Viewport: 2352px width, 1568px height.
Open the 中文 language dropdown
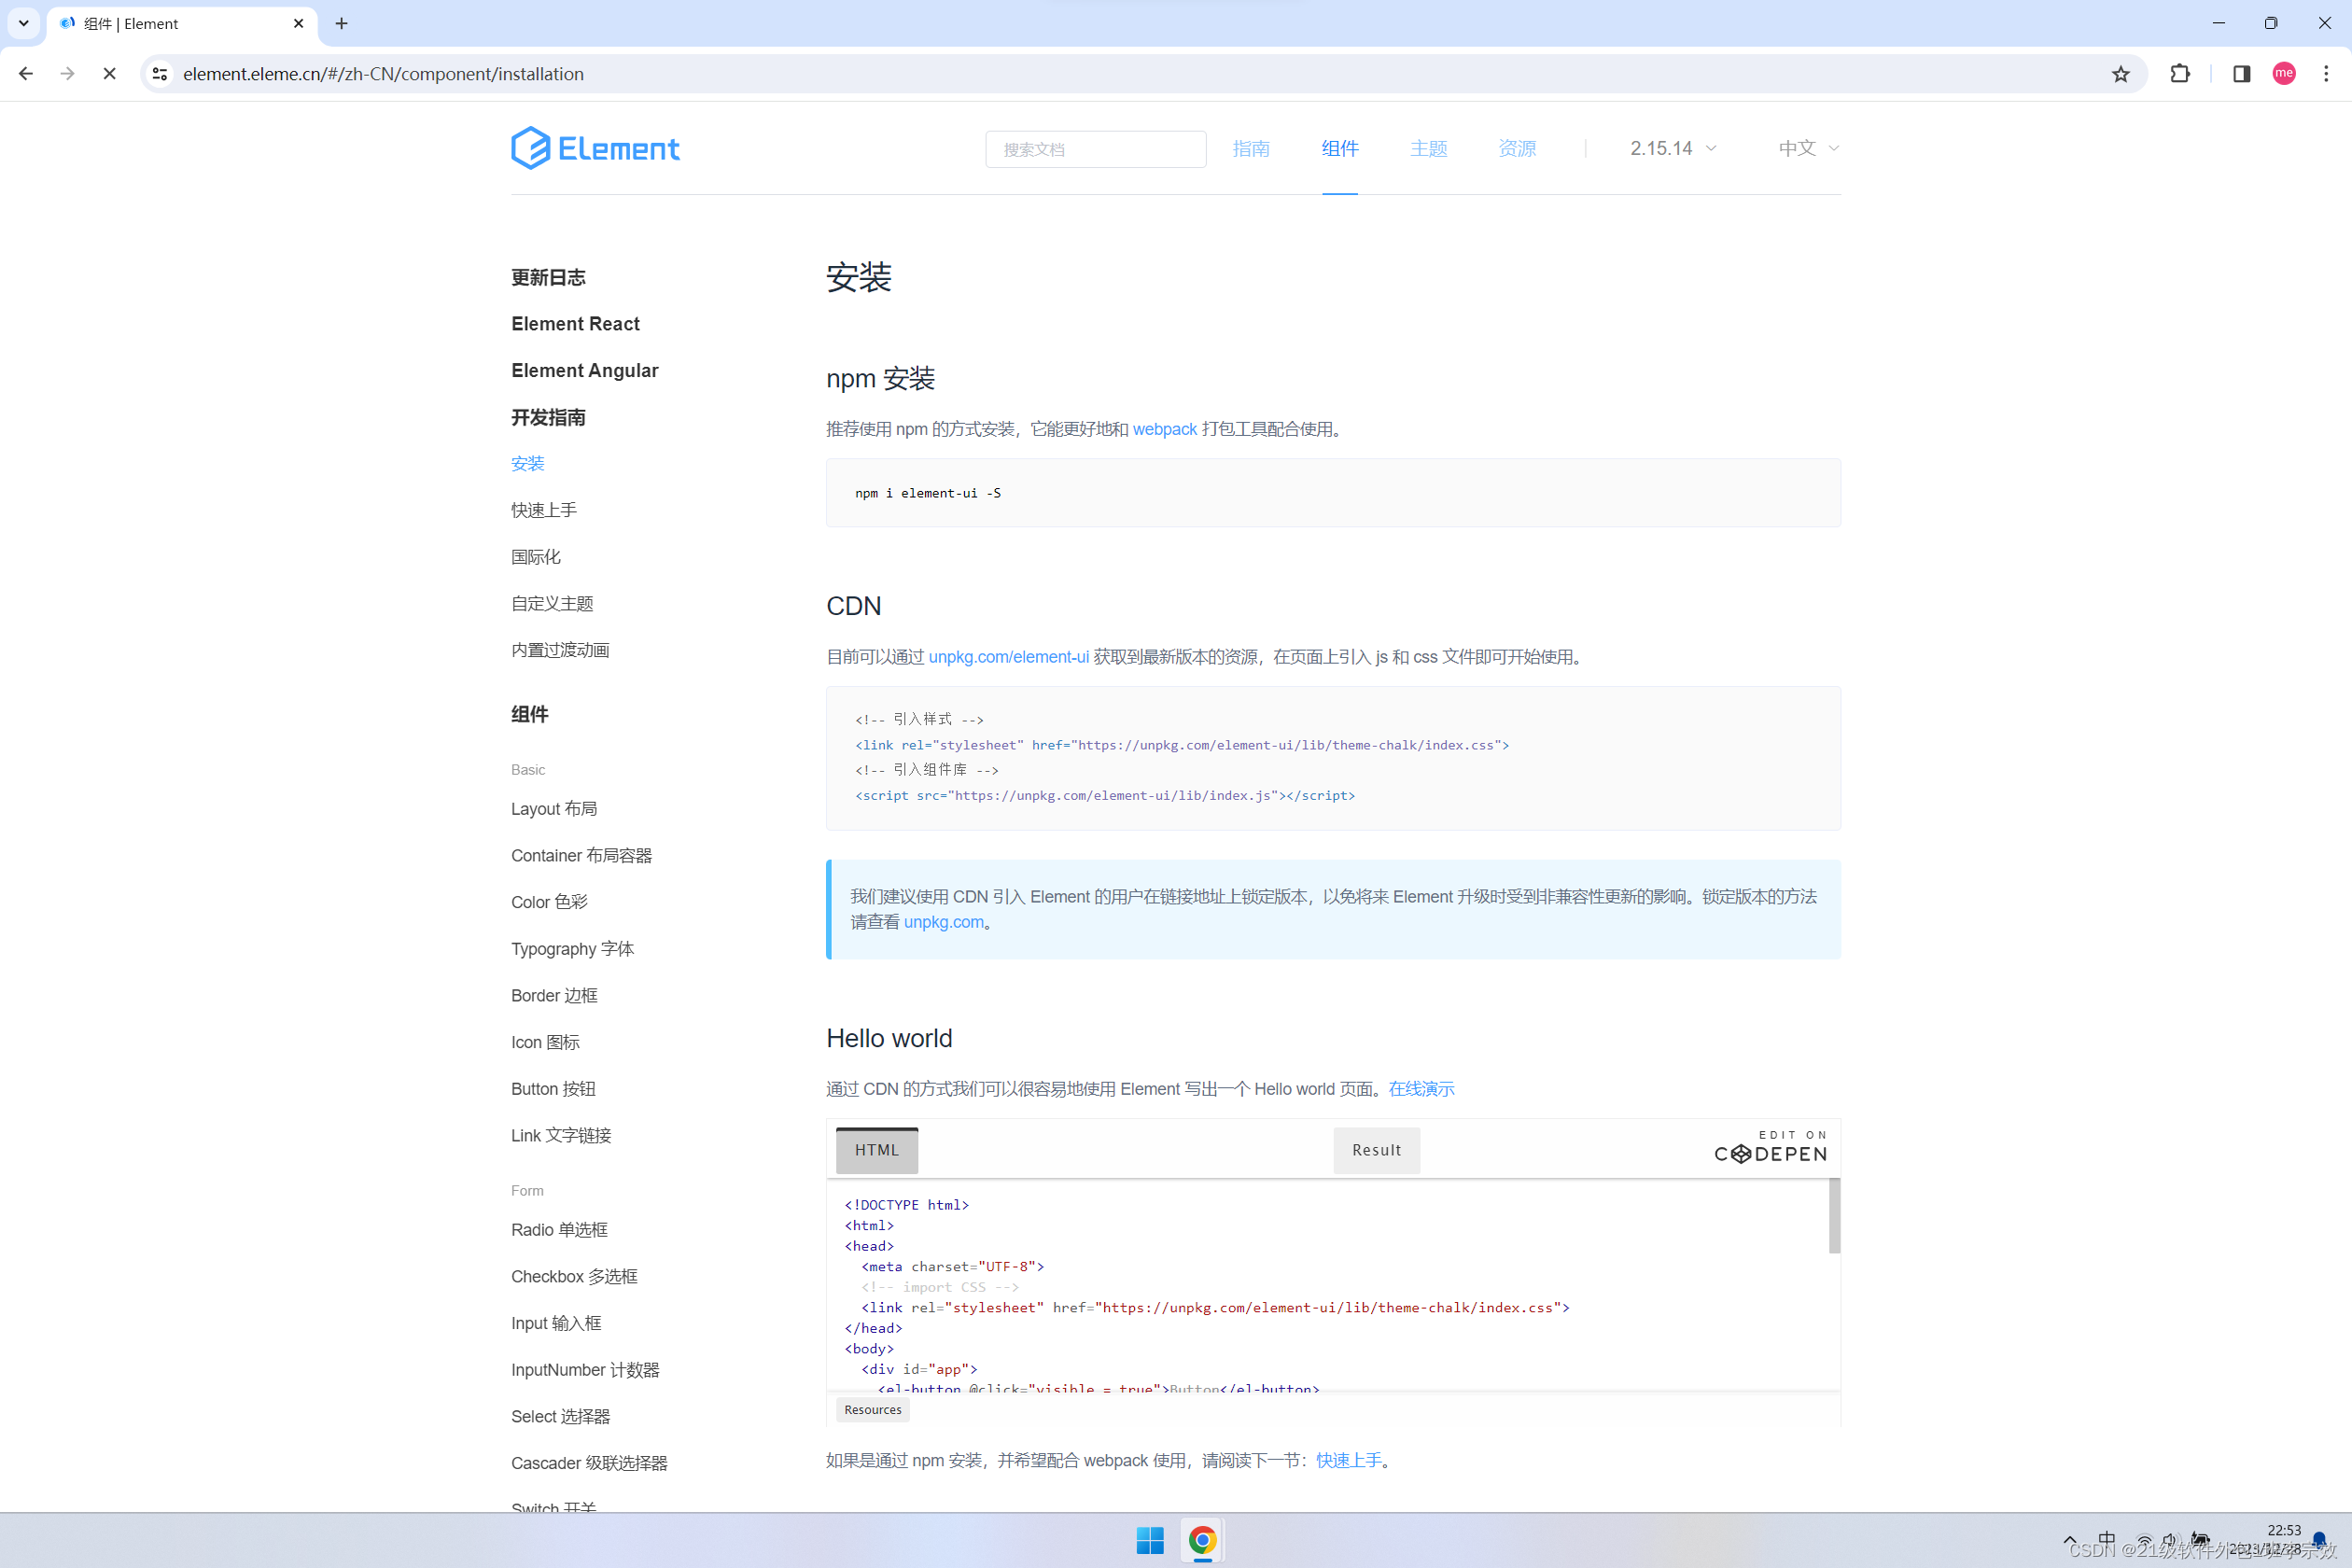point(1808,148)
